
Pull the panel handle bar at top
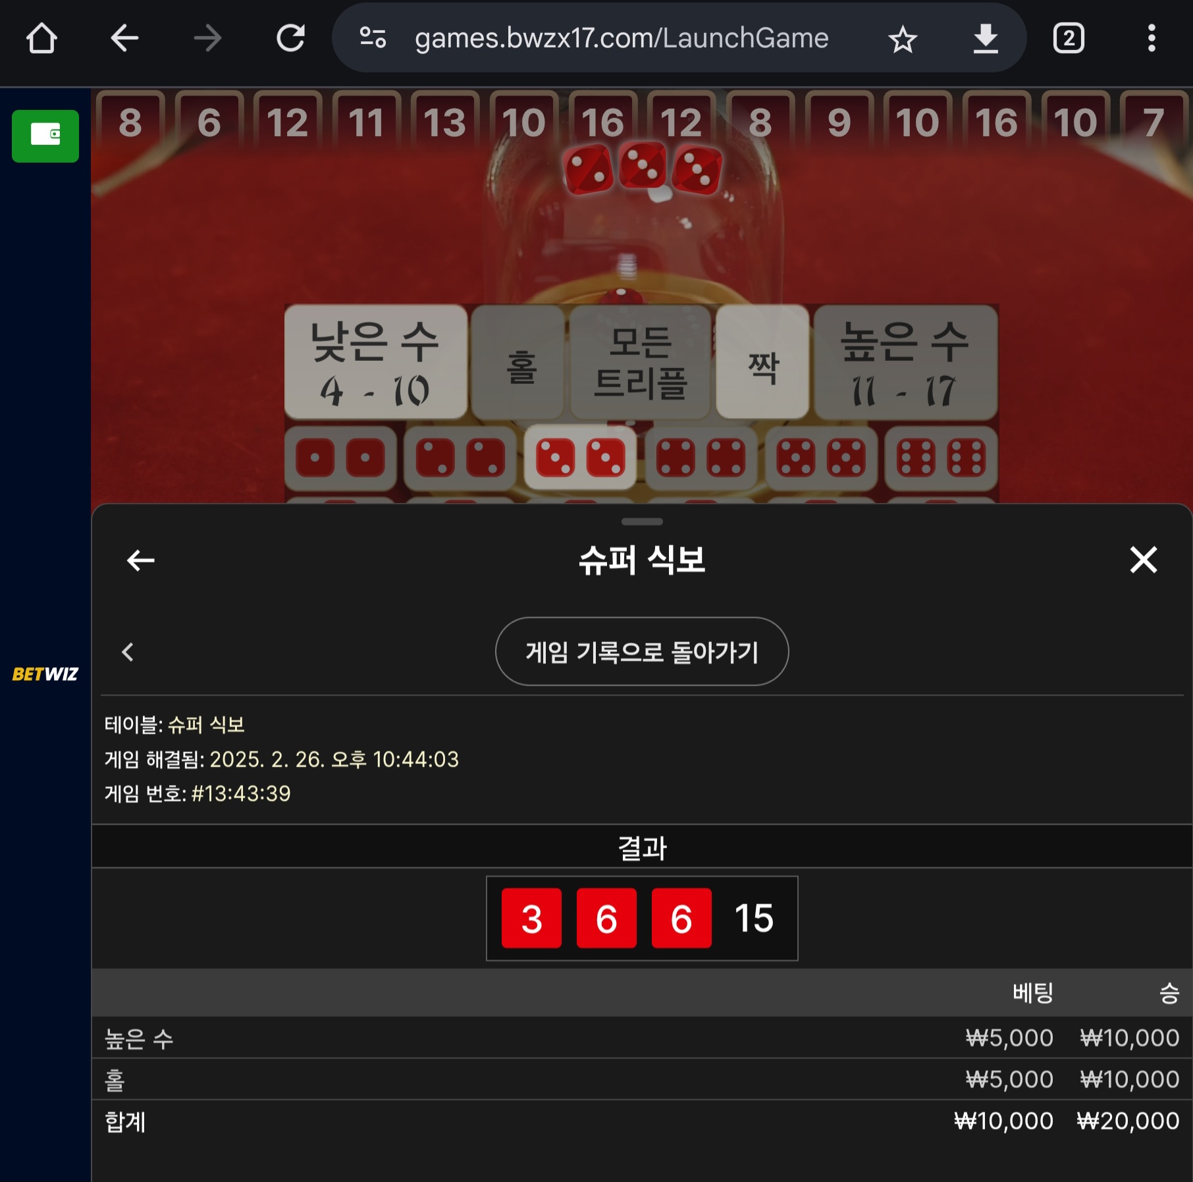point(642,522)
